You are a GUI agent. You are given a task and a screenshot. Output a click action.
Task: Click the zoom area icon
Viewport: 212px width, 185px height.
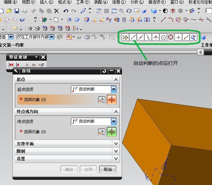[x=114, y=11]
